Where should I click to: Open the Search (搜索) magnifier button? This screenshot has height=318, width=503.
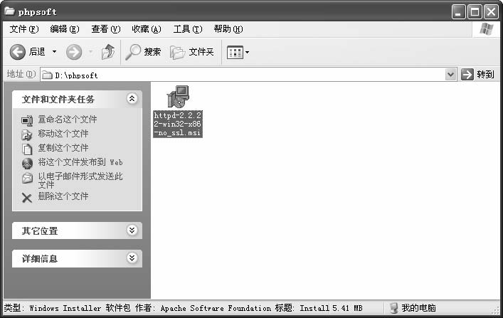click(x=143, y=52)
